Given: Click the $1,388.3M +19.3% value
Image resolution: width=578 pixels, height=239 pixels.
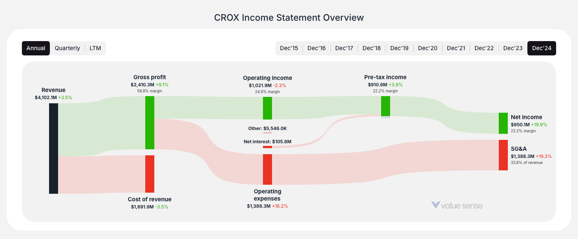Looking at the screenshot, I should pos(531,156).
